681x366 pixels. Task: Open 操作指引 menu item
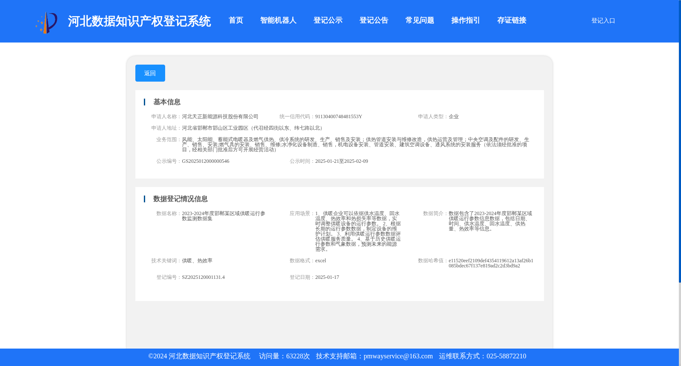coord(466,20)
